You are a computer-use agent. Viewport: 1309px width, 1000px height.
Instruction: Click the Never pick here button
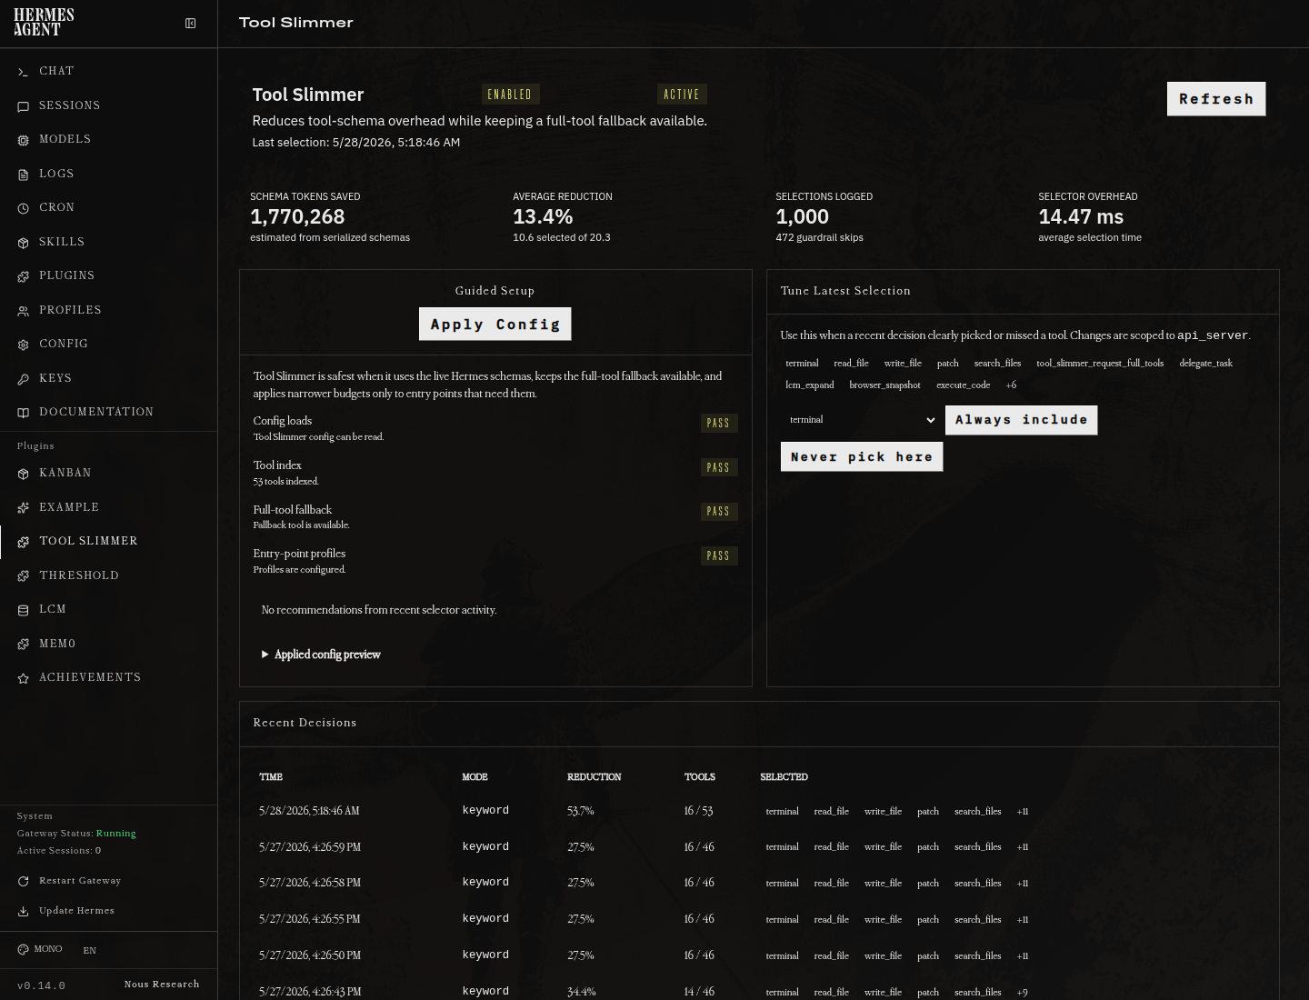coord(862,457)
